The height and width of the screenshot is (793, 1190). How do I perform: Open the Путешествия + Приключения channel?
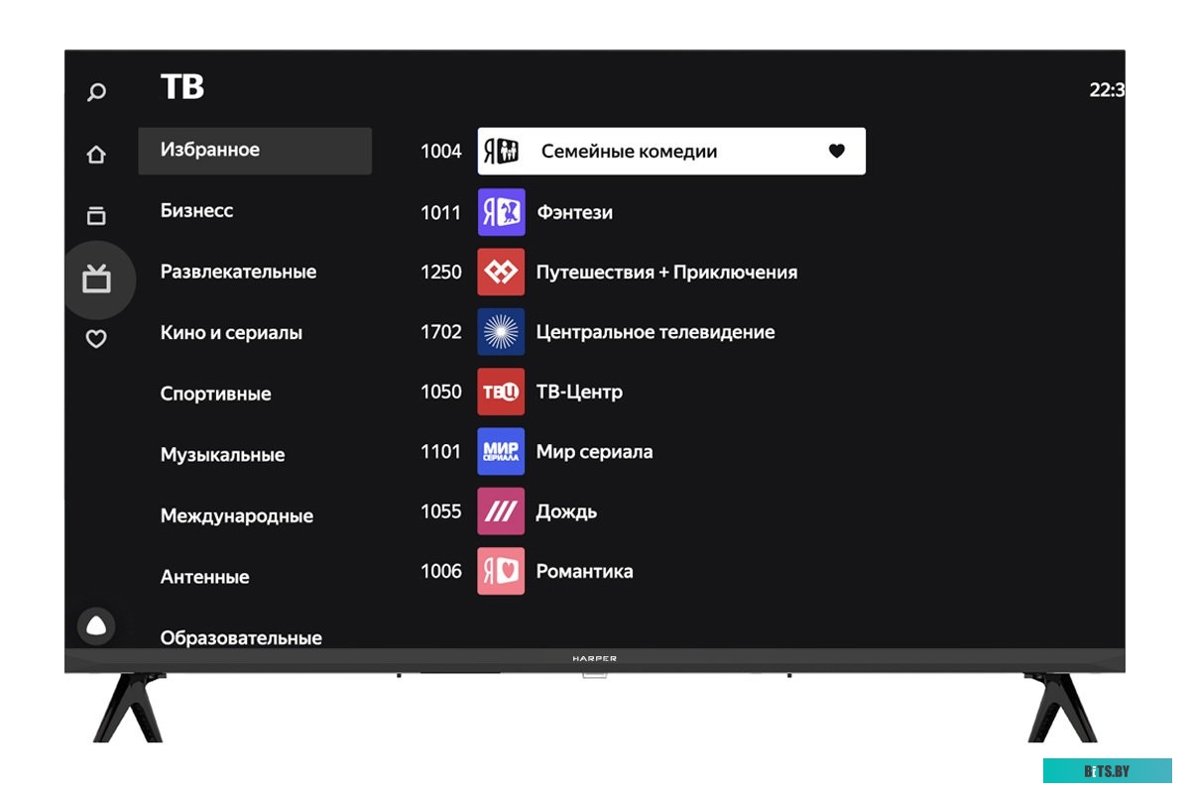(666, 272)
